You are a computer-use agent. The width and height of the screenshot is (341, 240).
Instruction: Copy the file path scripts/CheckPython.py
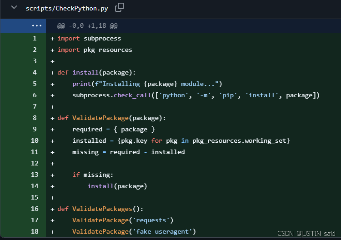click(120, 8)
